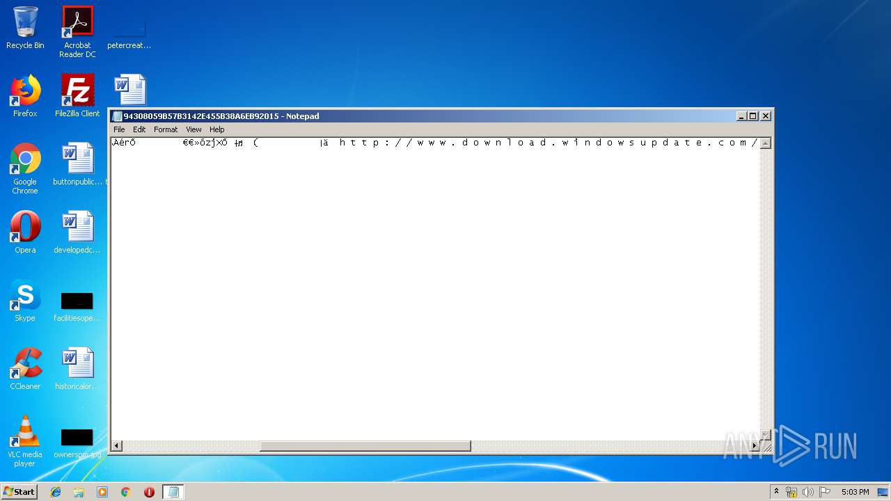Click the Start button
This screenshot has width=891, height=501.
[x=19, y=491]
